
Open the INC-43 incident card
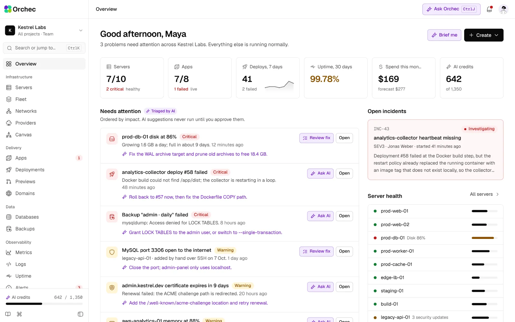(x=435, y=150)
